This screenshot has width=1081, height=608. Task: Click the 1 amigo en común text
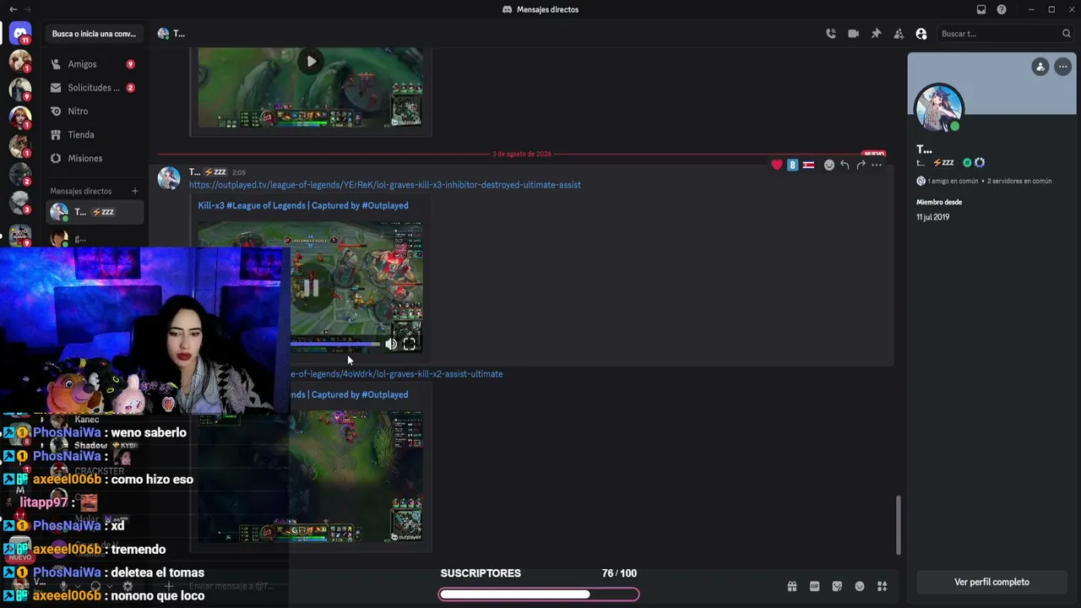953,181
